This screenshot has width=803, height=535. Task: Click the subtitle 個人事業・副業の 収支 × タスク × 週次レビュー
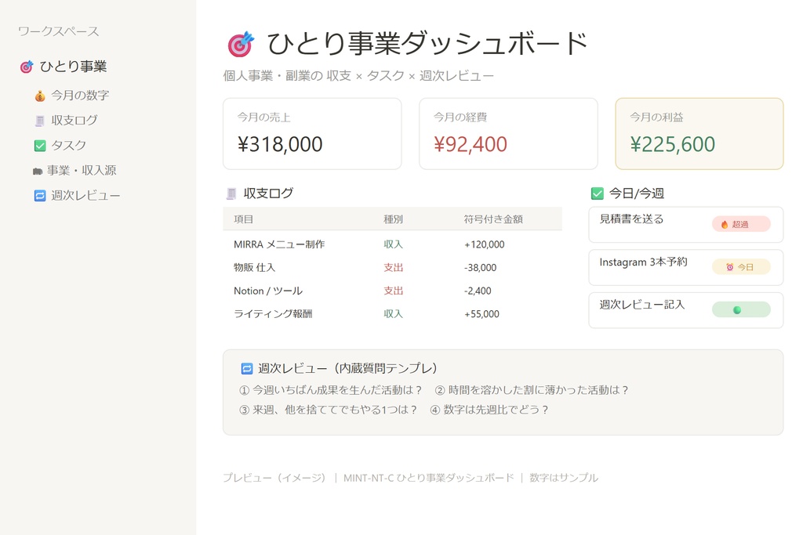[x=358, y=76]
